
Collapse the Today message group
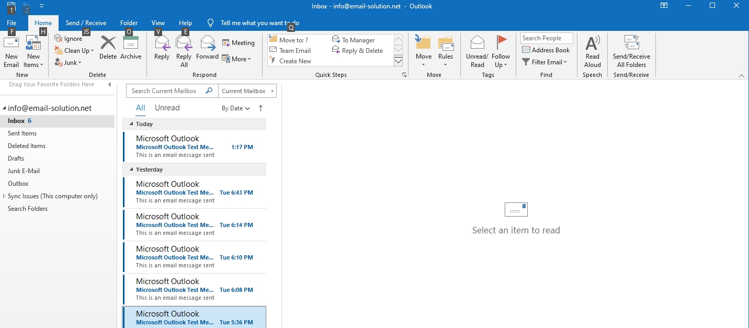[x=131, y=124]
